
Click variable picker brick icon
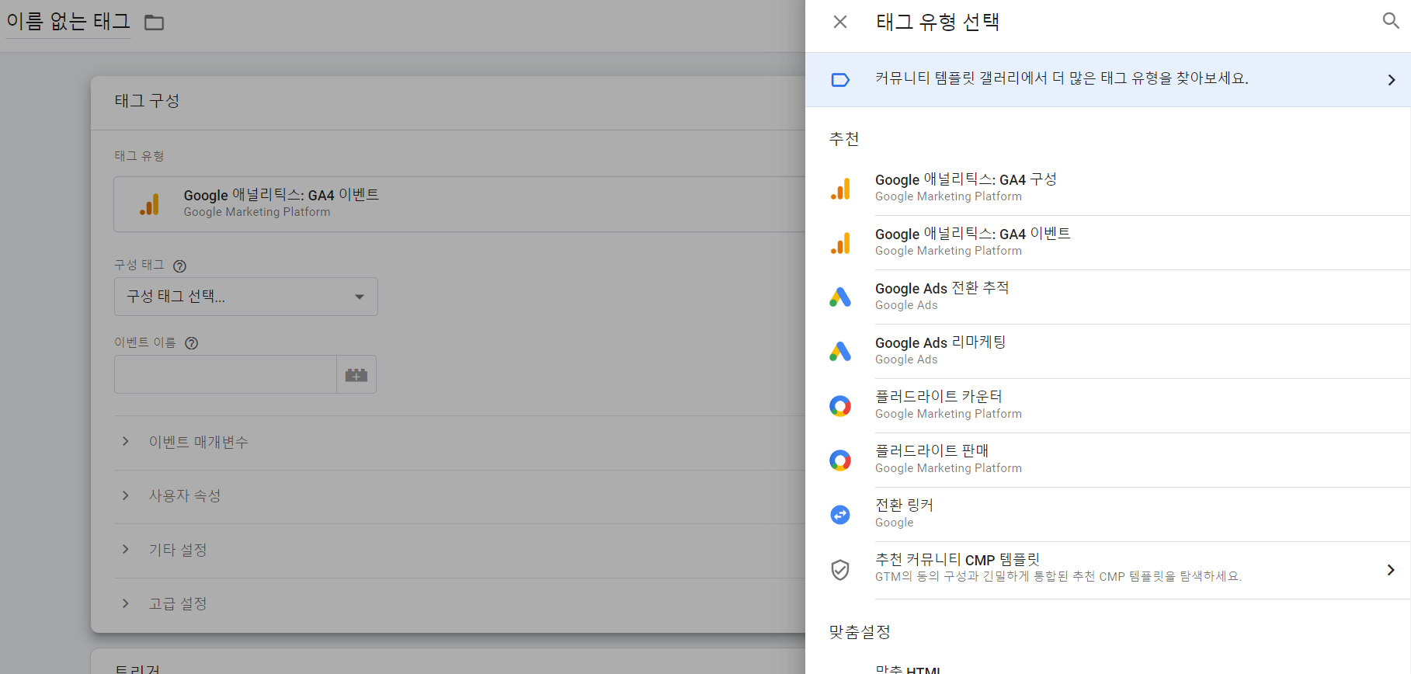(x=356, y=375)
